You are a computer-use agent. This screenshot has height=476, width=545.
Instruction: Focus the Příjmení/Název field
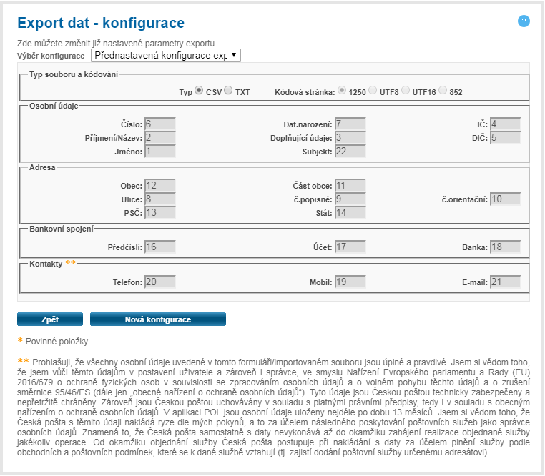point(159,137)
